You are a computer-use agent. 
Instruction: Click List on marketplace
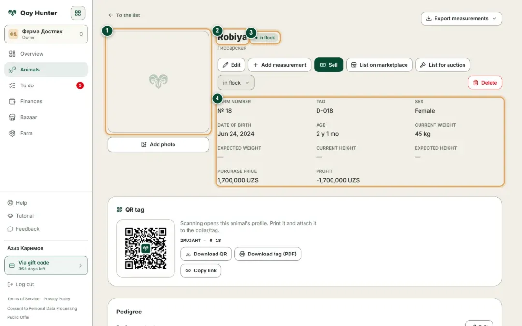[x=379, y=65]
